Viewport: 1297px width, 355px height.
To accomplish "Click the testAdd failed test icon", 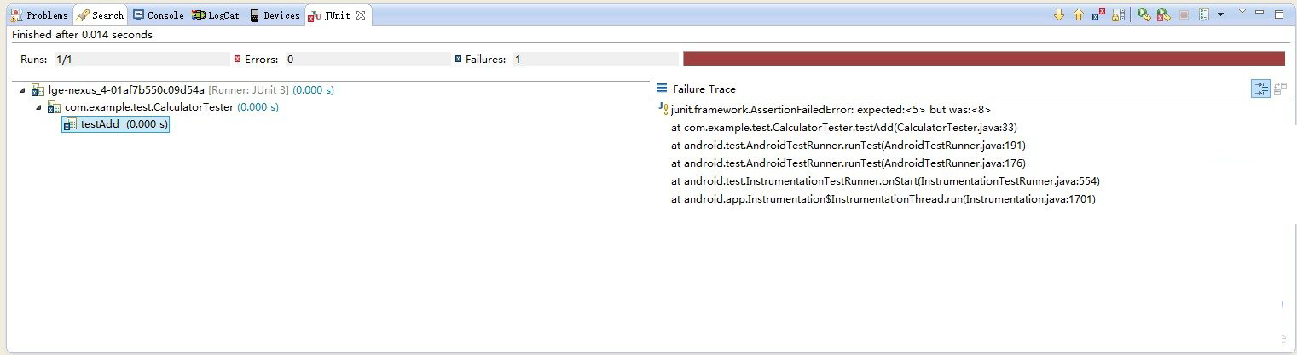I will click(x=71, y=124).
